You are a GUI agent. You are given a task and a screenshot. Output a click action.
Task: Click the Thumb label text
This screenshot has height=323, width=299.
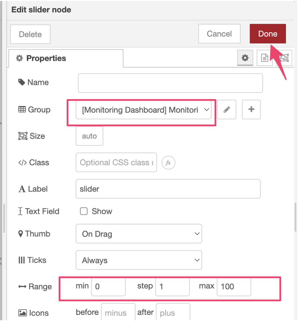tap(38, 234)
